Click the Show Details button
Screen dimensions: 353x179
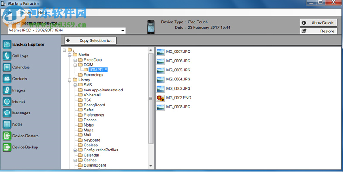[x=318, y=22]
